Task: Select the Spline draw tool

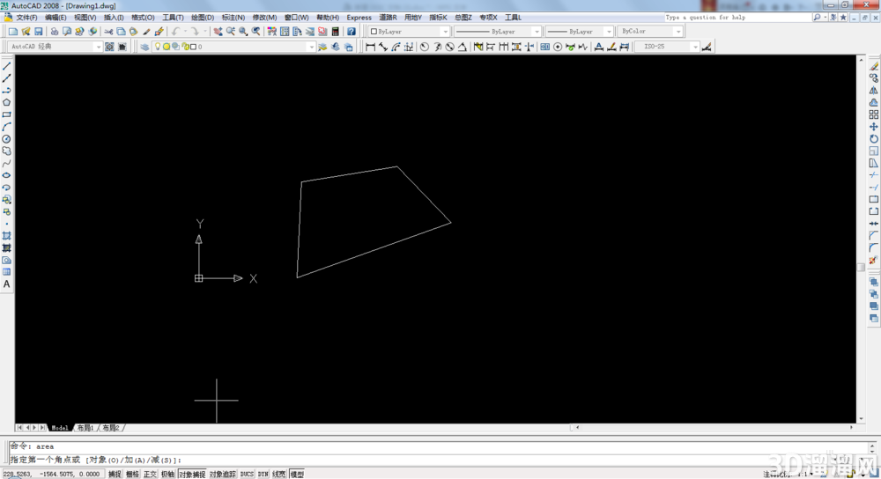Action: point(7,164)
